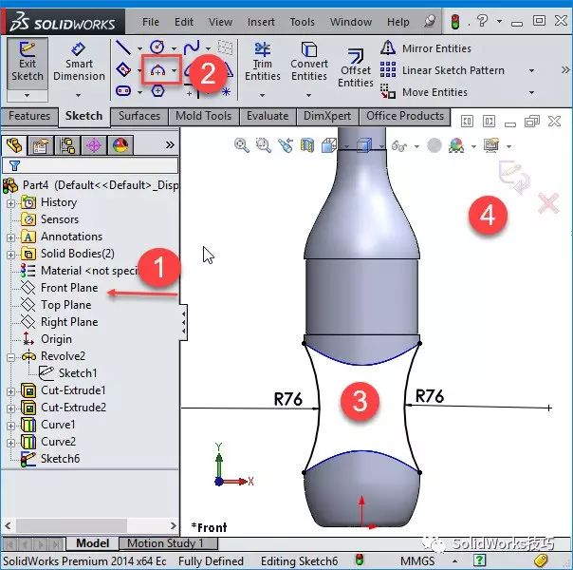Viewport: 573px width, 570px height.
Task: Expand the Solid Bodies(2) node
Action: (10, 254)
